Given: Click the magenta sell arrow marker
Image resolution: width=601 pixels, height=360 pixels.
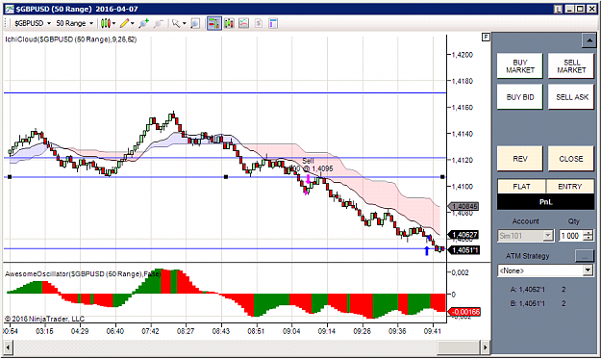Looking at the screenshot, I should [308, 179].
